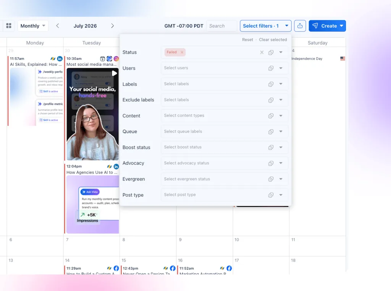Expand the Content dropdown arrow
The image size is (391, 291).
click(281, 115)
